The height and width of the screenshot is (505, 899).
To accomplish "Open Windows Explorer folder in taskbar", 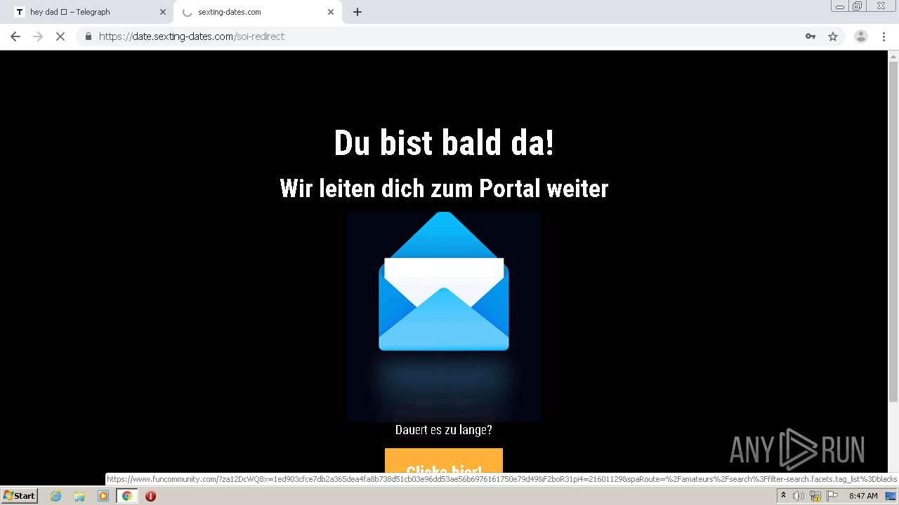I will coord(79,496).
